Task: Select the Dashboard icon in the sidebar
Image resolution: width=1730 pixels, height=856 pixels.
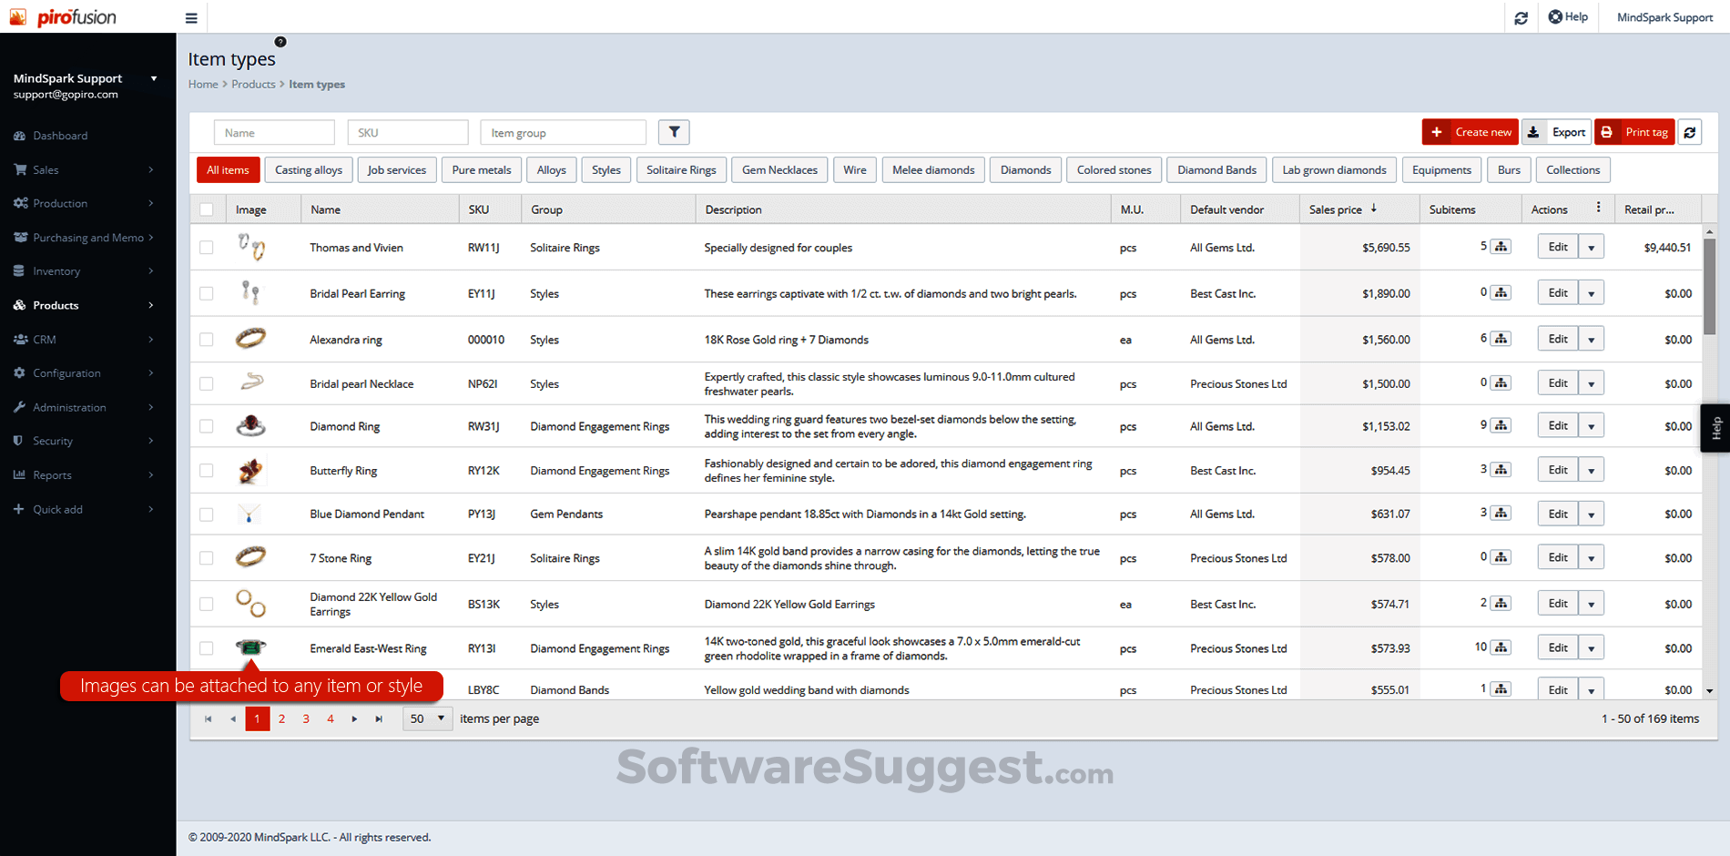Action: point(20,135)
